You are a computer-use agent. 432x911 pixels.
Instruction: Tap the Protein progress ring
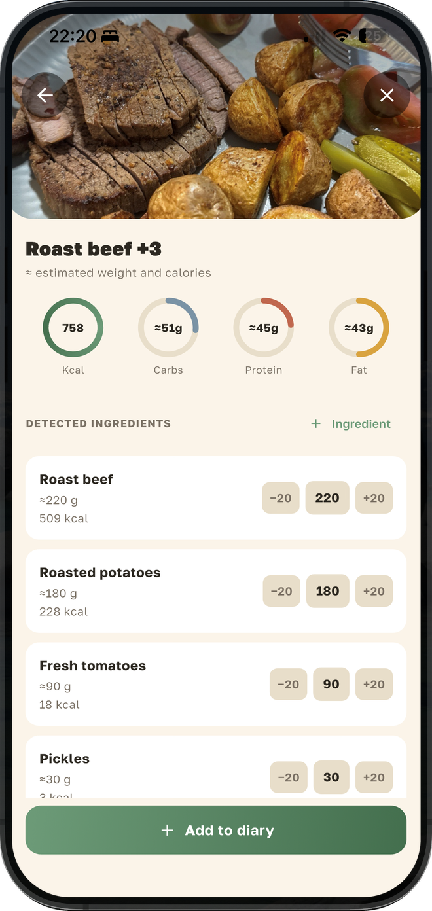(264, 328)
